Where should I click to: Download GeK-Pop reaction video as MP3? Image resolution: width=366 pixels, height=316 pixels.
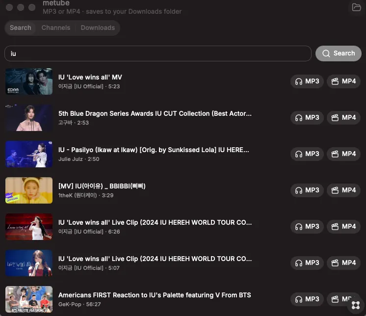(x=307, y=299)
